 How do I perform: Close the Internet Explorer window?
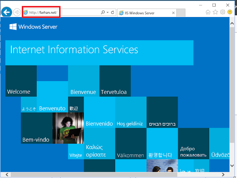(x=228, y=5)
